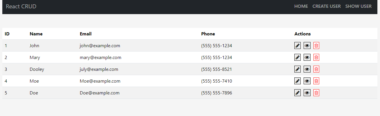View John's details with the eye icon
This screenshot has height=116, width=380.
pos(307,45)
